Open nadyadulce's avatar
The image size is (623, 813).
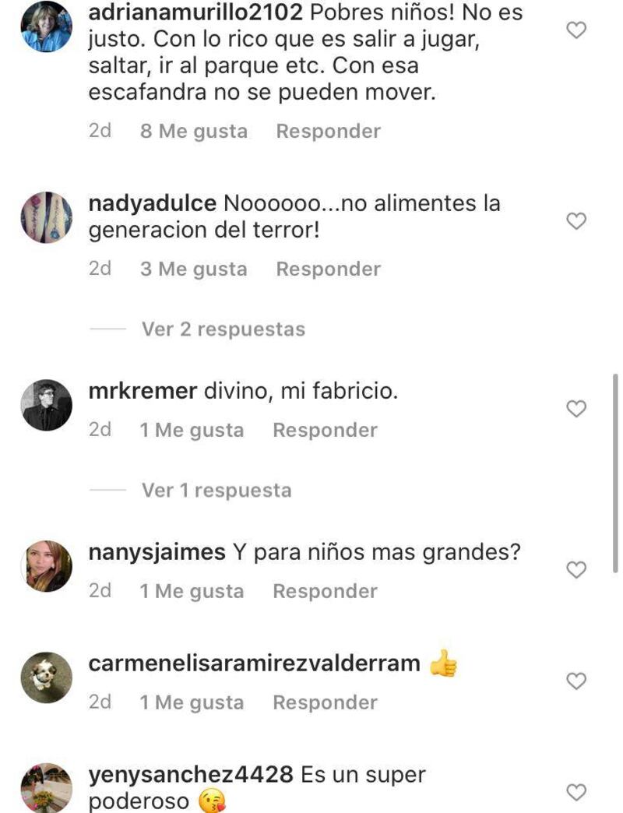pyautogui.click(x=46, y=217)
